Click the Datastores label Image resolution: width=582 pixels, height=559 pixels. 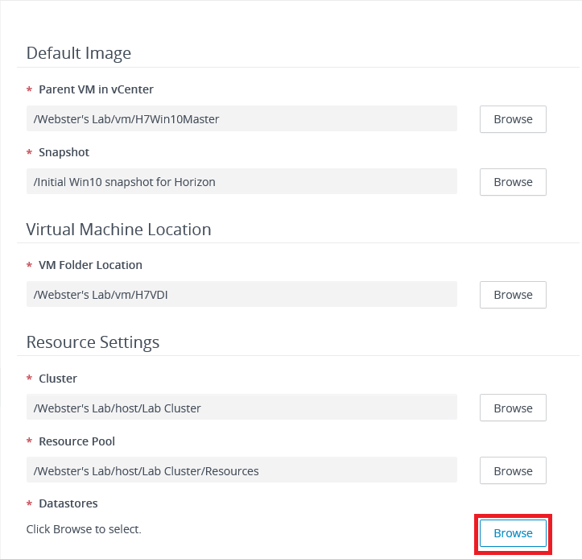pos(68,503)
